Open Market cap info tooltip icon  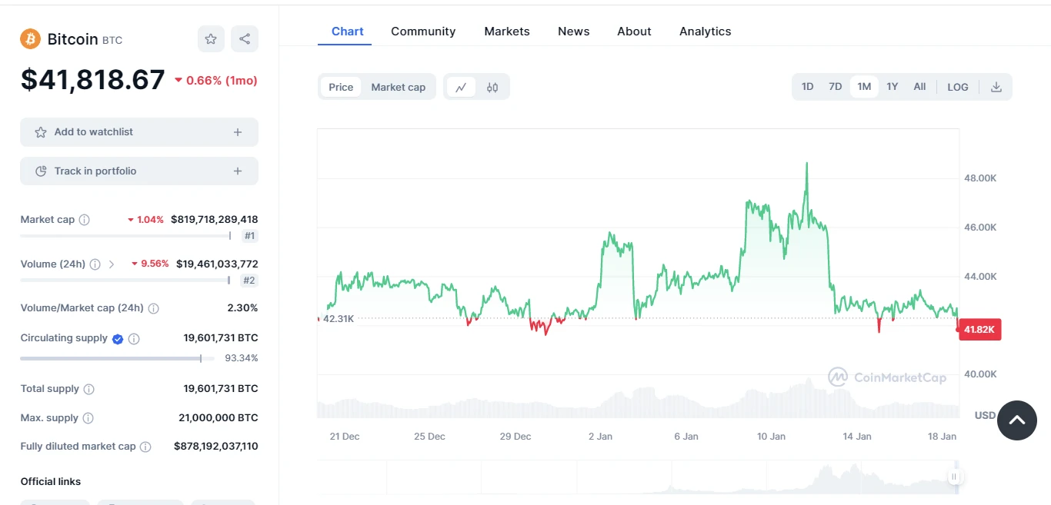[x=85, y=220]
